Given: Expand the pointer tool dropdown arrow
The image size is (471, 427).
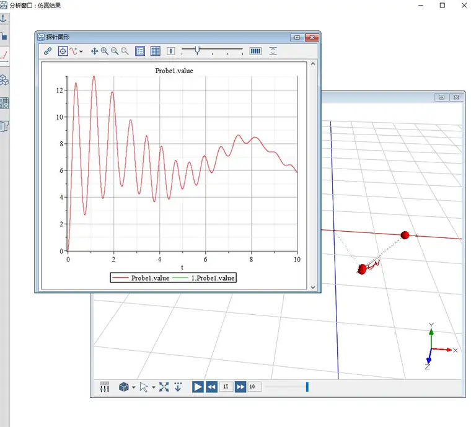Looking at the screenshot, I should [x=154, y=387].
